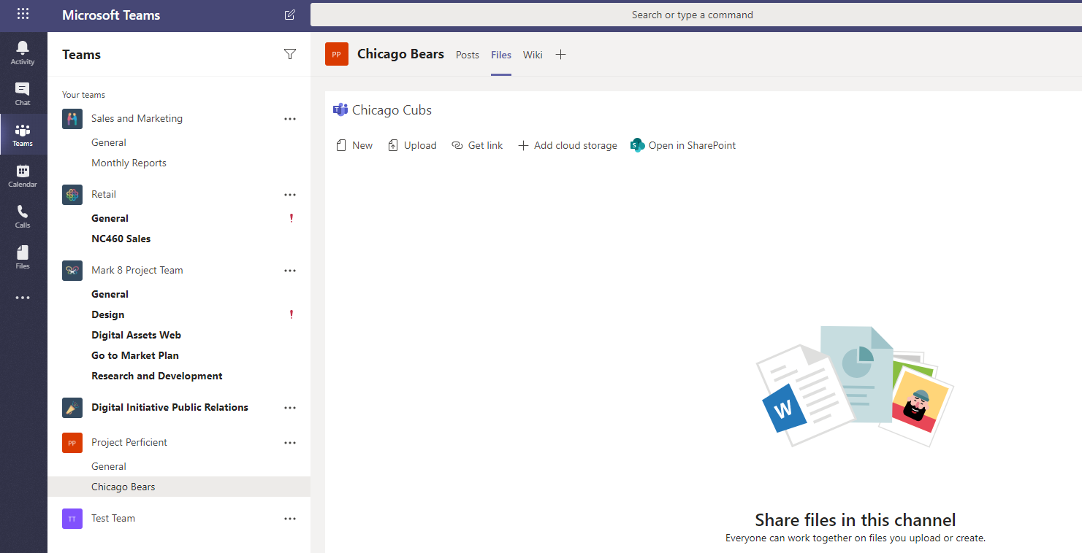Select the Design channel

[107, 314]
